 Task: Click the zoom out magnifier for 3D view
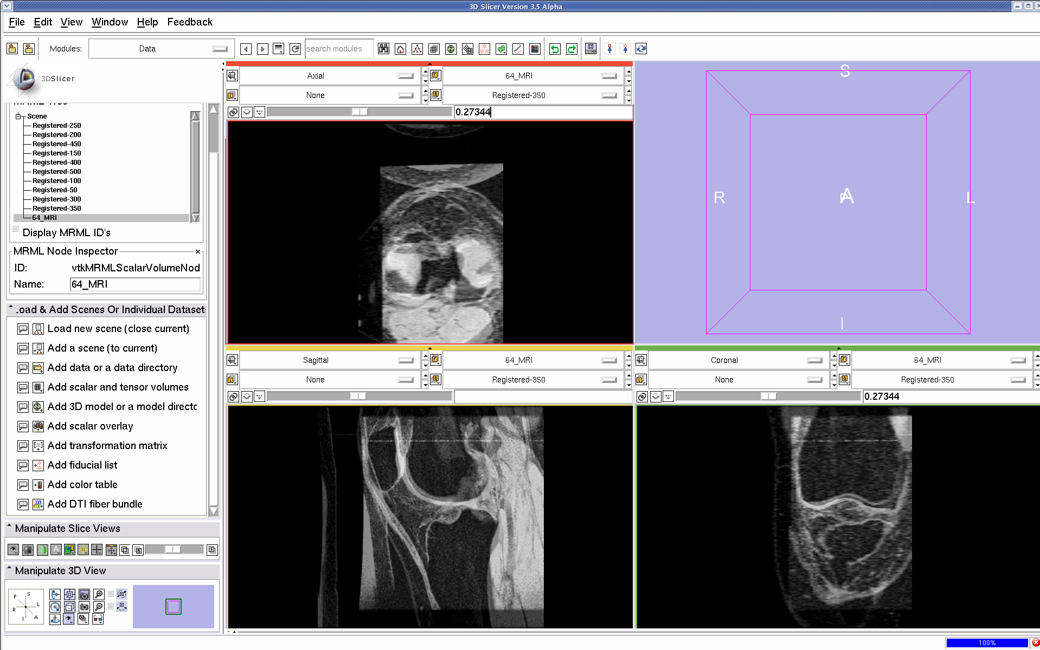[x=99, y=607]
